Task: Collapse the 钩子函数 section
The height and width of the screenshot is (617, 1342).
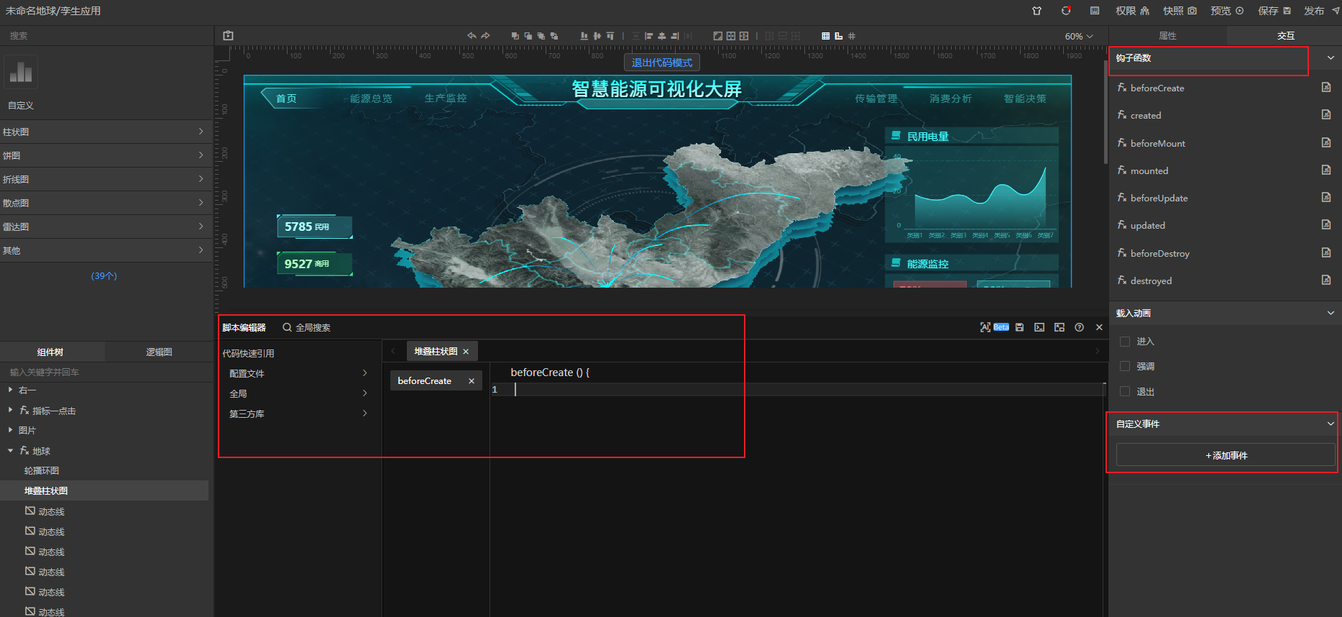Action: click(x=1330, y=58)
